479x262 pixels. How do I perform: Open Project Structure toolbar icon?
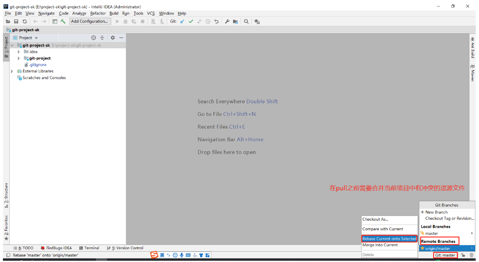235,21
